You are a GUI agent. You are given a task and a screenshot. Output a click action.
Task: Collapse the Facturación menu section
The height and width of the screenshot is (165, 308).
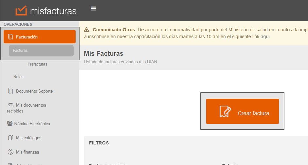pyautogui.click(x=40, y=37)
